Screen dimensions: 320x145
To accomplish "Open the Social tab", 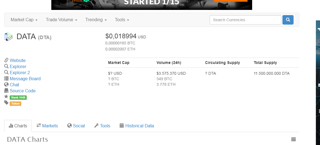I will tap(76, 126).
